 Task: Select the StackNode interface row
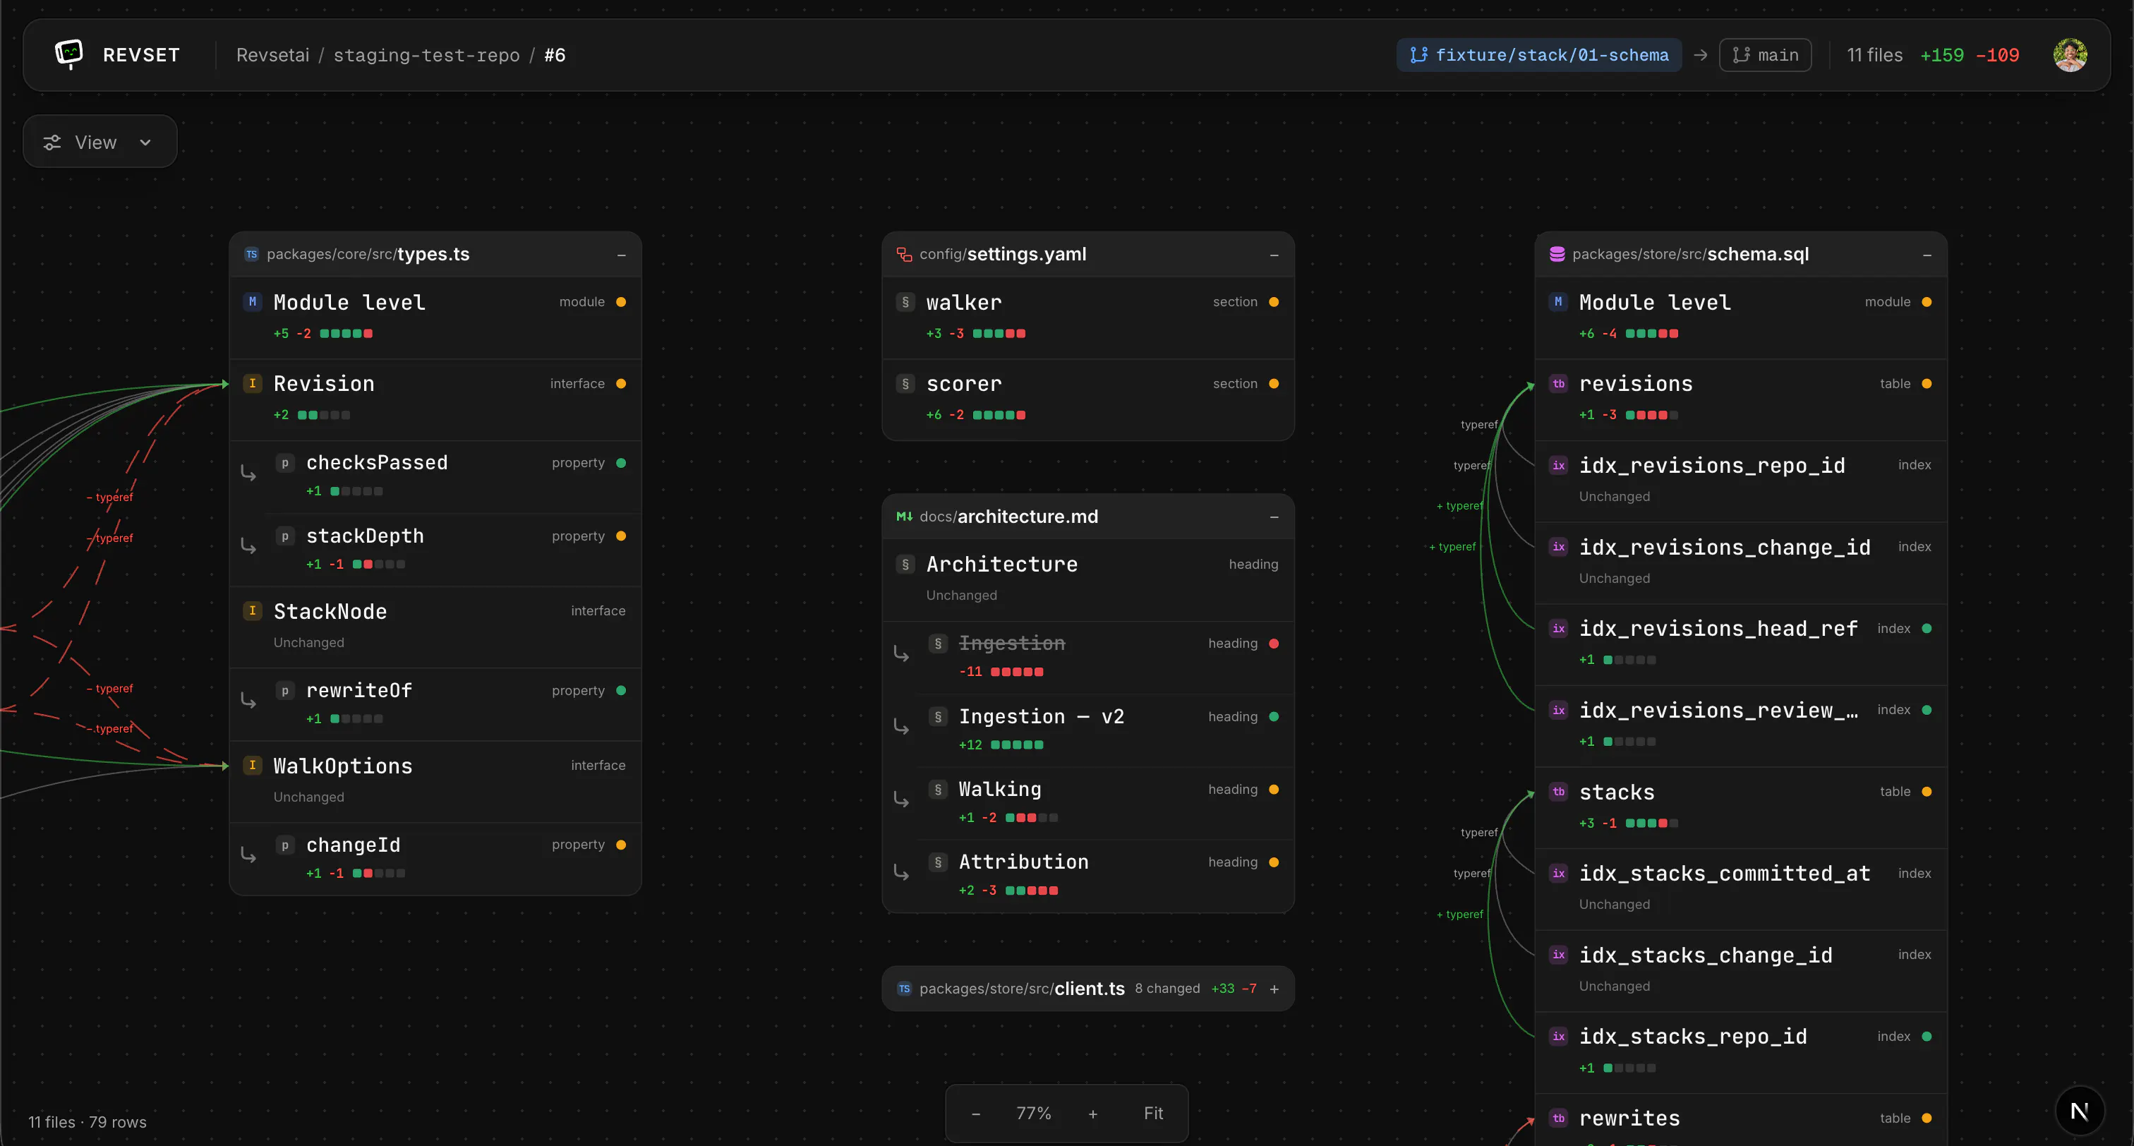click(x=435, y=626)
